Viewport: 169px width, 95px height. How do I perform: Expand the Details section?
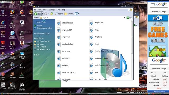[37, 55]
